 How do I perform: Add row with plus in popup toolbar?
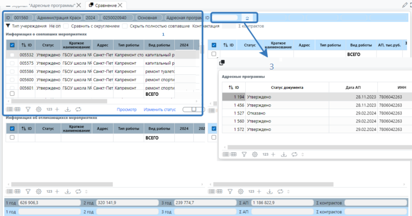coord(274,154)
